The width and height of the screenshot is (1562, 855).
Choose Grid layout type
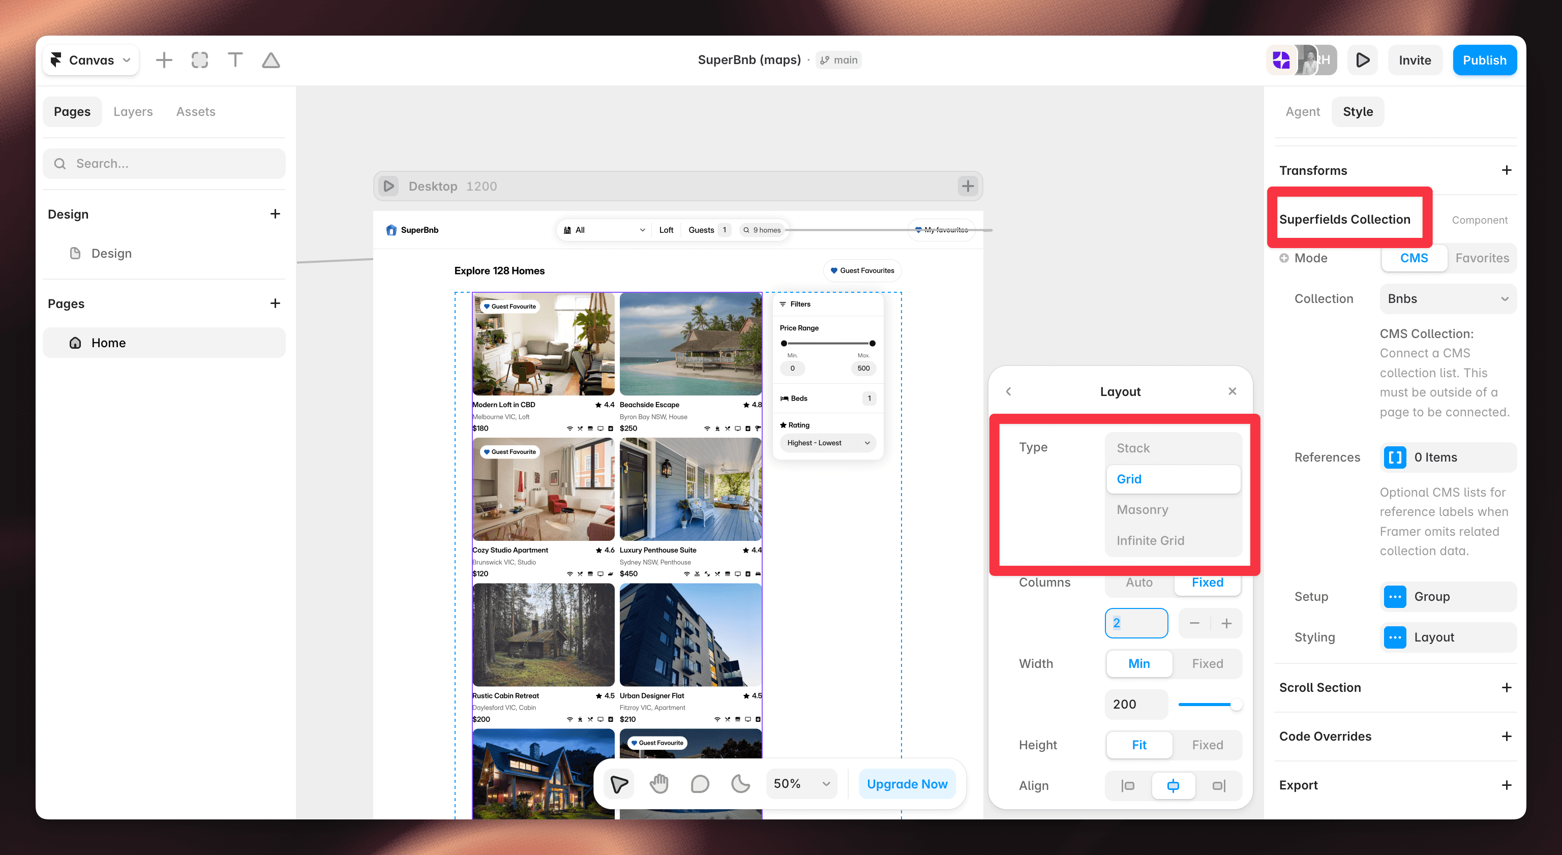[x=1174, y=479]
